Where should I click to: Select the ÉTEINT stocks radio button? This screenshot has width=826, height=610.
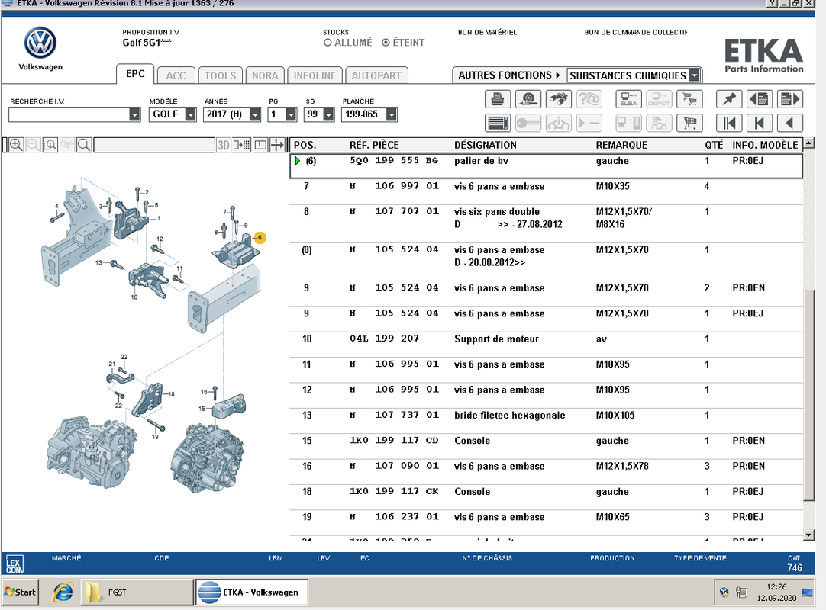(x=386, y=43)
